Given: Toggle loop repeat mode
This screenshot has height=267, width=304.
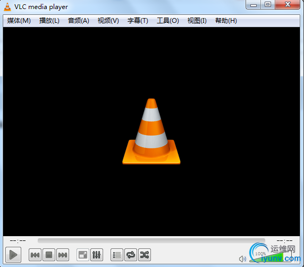Looking at the screenshot, I should (131, 255).
